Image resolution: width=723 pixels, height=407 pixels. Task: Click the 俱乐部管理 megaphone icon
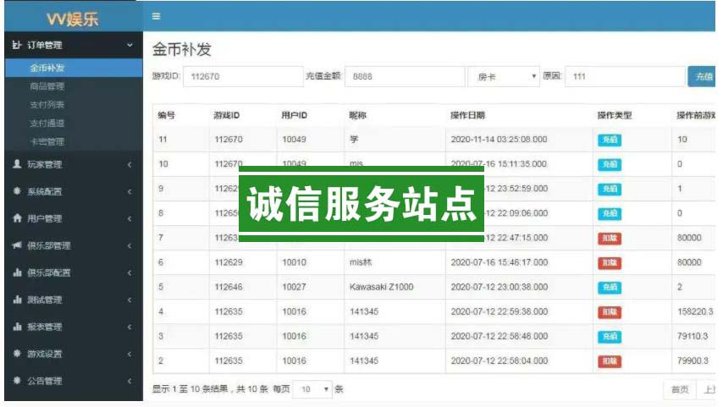pos(17,245)
